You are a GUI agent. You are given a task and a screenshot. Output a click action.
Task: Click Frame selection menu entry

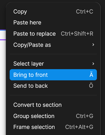(x=53, y=127)
